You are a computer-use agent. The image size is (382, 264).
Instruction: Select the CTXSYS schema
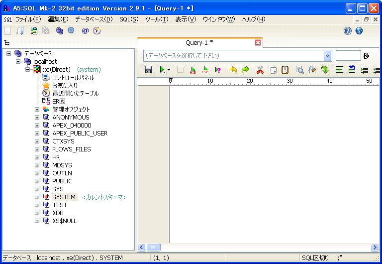[63, 141]
